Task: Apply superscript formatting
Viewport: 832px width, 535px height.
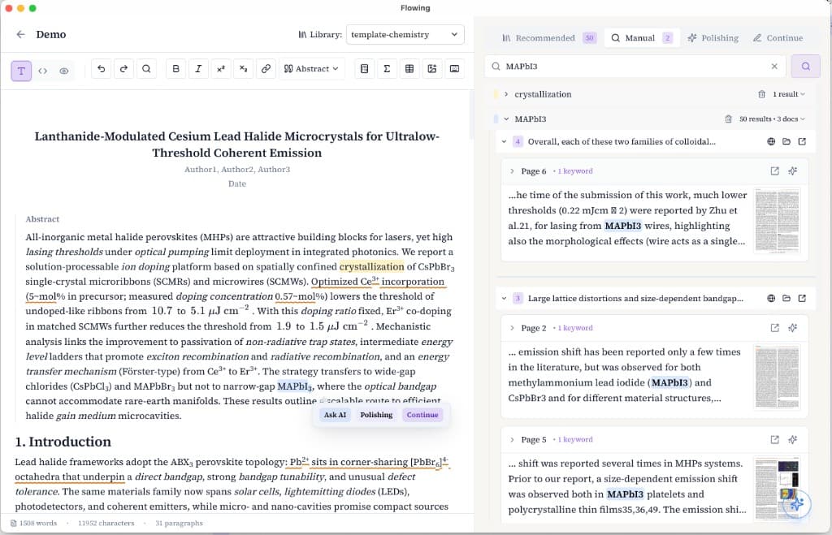Action: [x=221, y=68]
